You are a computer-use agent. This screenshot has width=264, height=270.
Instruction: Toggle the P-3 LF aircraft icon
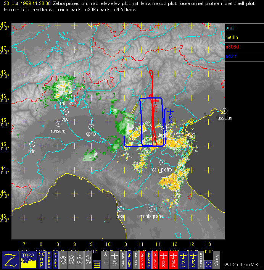pos(114,260)
